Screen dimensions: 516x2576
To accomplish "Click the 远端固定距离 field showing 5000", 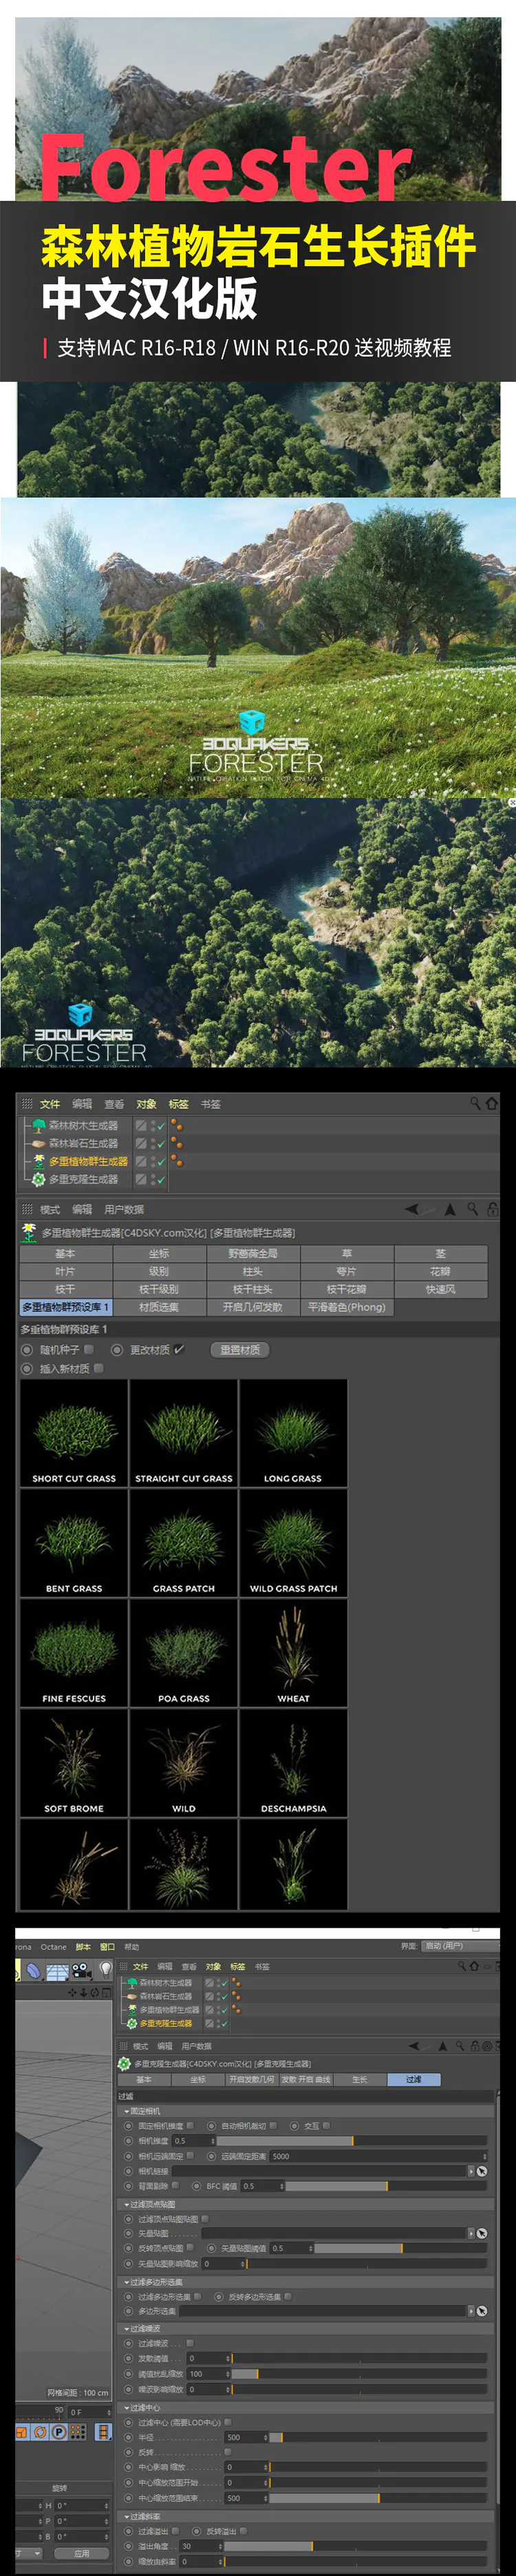I will [x=378, y=2156].
